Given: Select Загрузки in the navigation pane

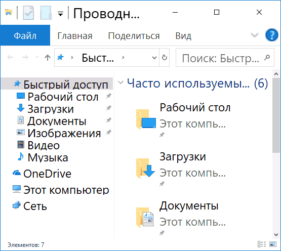Looking at the screenshot, I should 51,109.
